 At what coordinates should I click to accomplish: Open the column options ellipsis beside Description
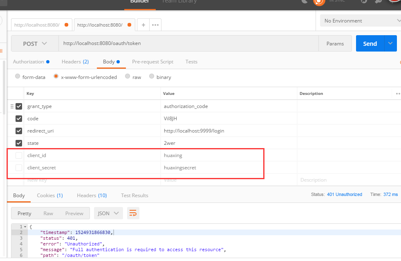pyautogui.click(x=397, y=94)
